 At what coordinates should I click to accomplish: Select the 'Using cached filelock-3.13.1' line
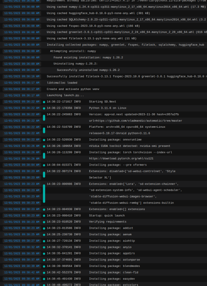coord(92,39)
